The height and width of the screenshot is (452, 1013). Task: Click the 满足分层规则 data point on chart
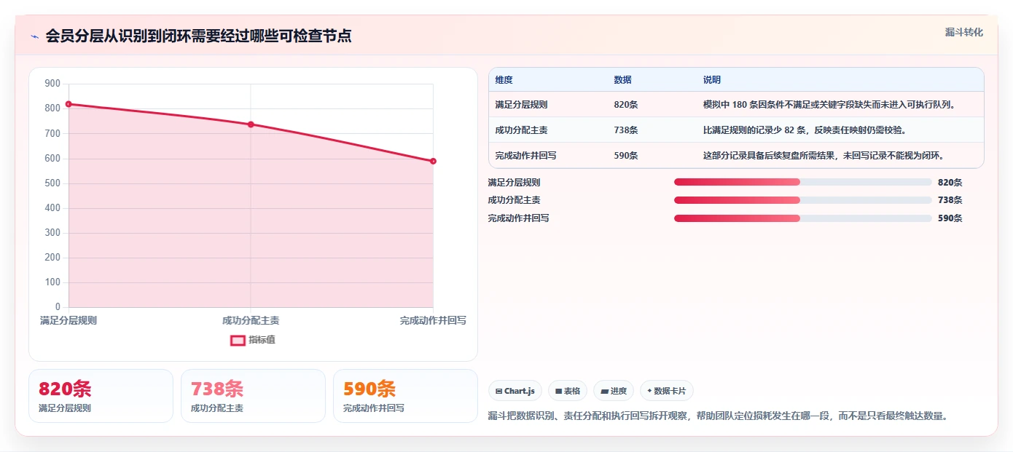[69, 104]
